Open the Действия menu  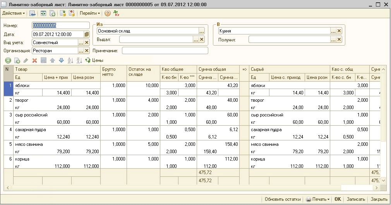click(x=14, y=13)
